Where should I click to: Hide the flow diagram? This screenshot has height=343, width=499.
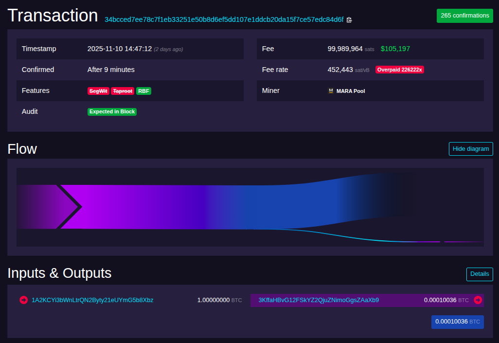click(x=470, y=149)
